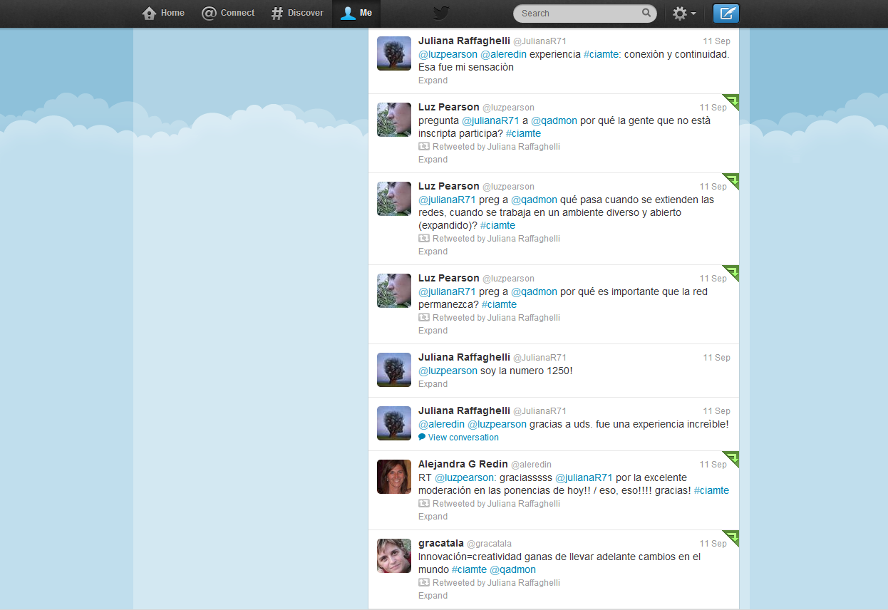
Task: Select the Me tab
Action: 356,14
